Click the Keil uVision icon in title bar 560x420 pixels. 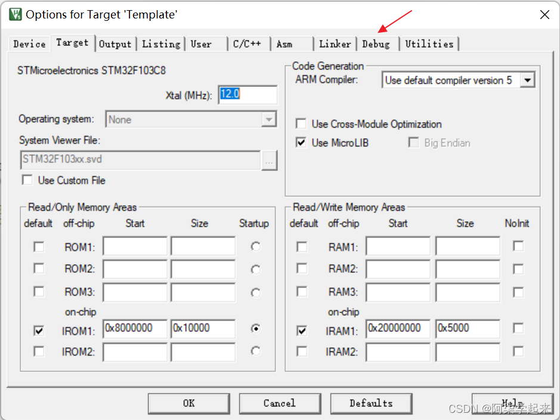[16, 14]
